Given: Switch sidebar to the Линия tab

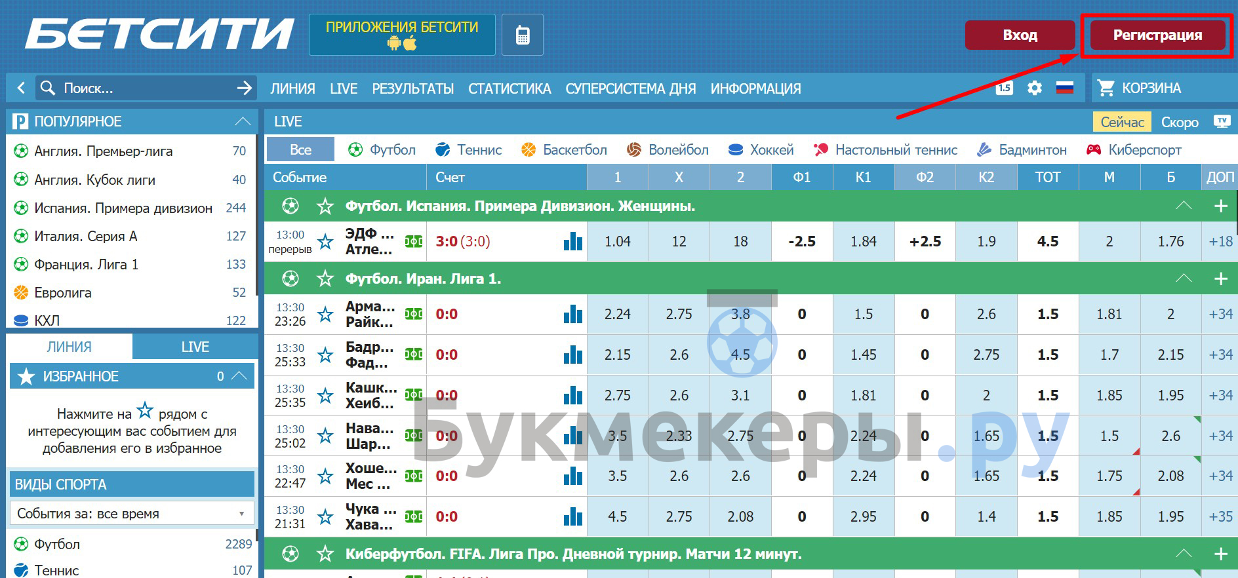Looking at the screenshot, I should coord(69,347).
